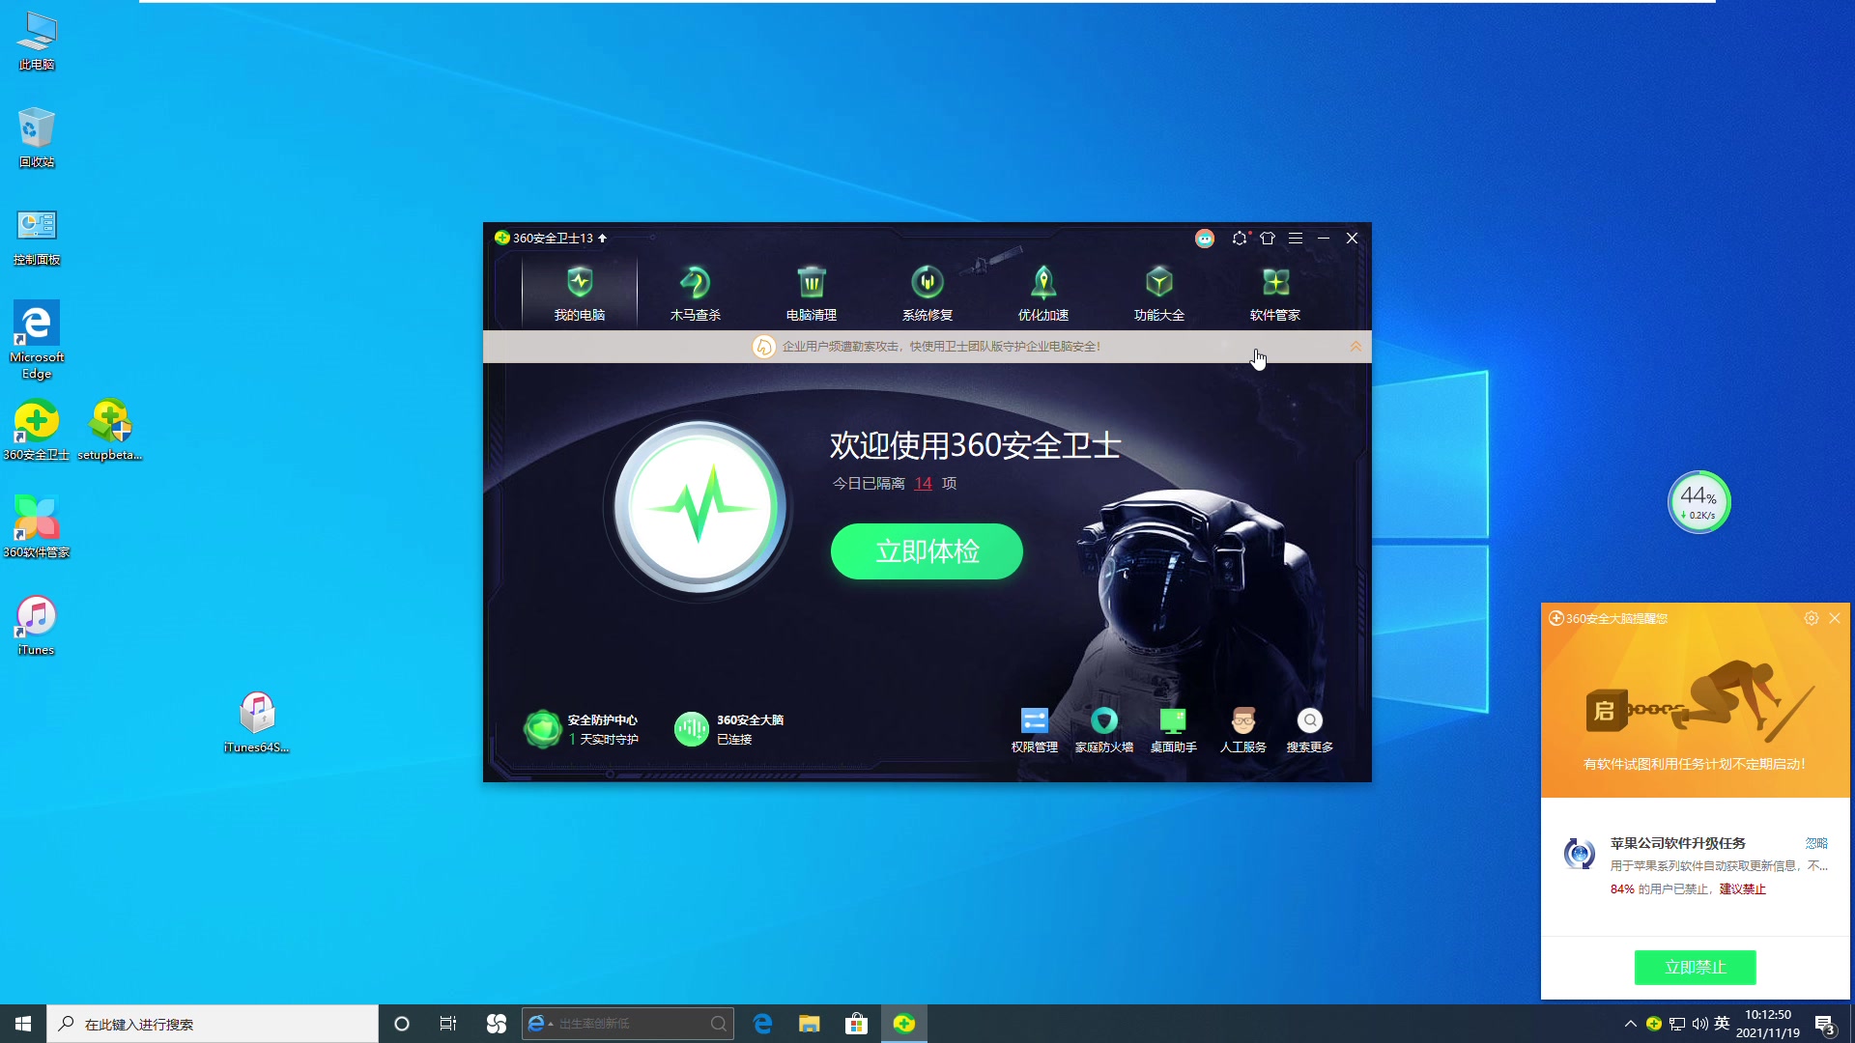
Task: Select 优化加速 tab
Action: 1043,293
